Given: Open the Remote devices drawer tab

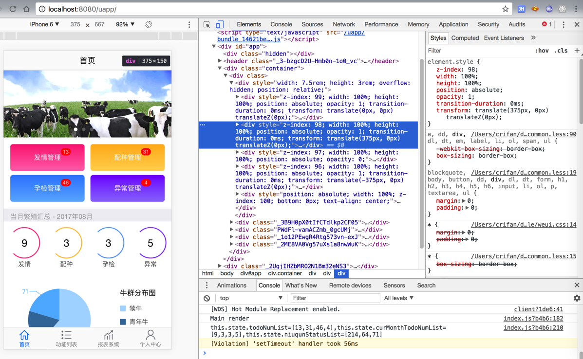Looking at the screenshot, I should pyautogui.click(x=350, y=285).
